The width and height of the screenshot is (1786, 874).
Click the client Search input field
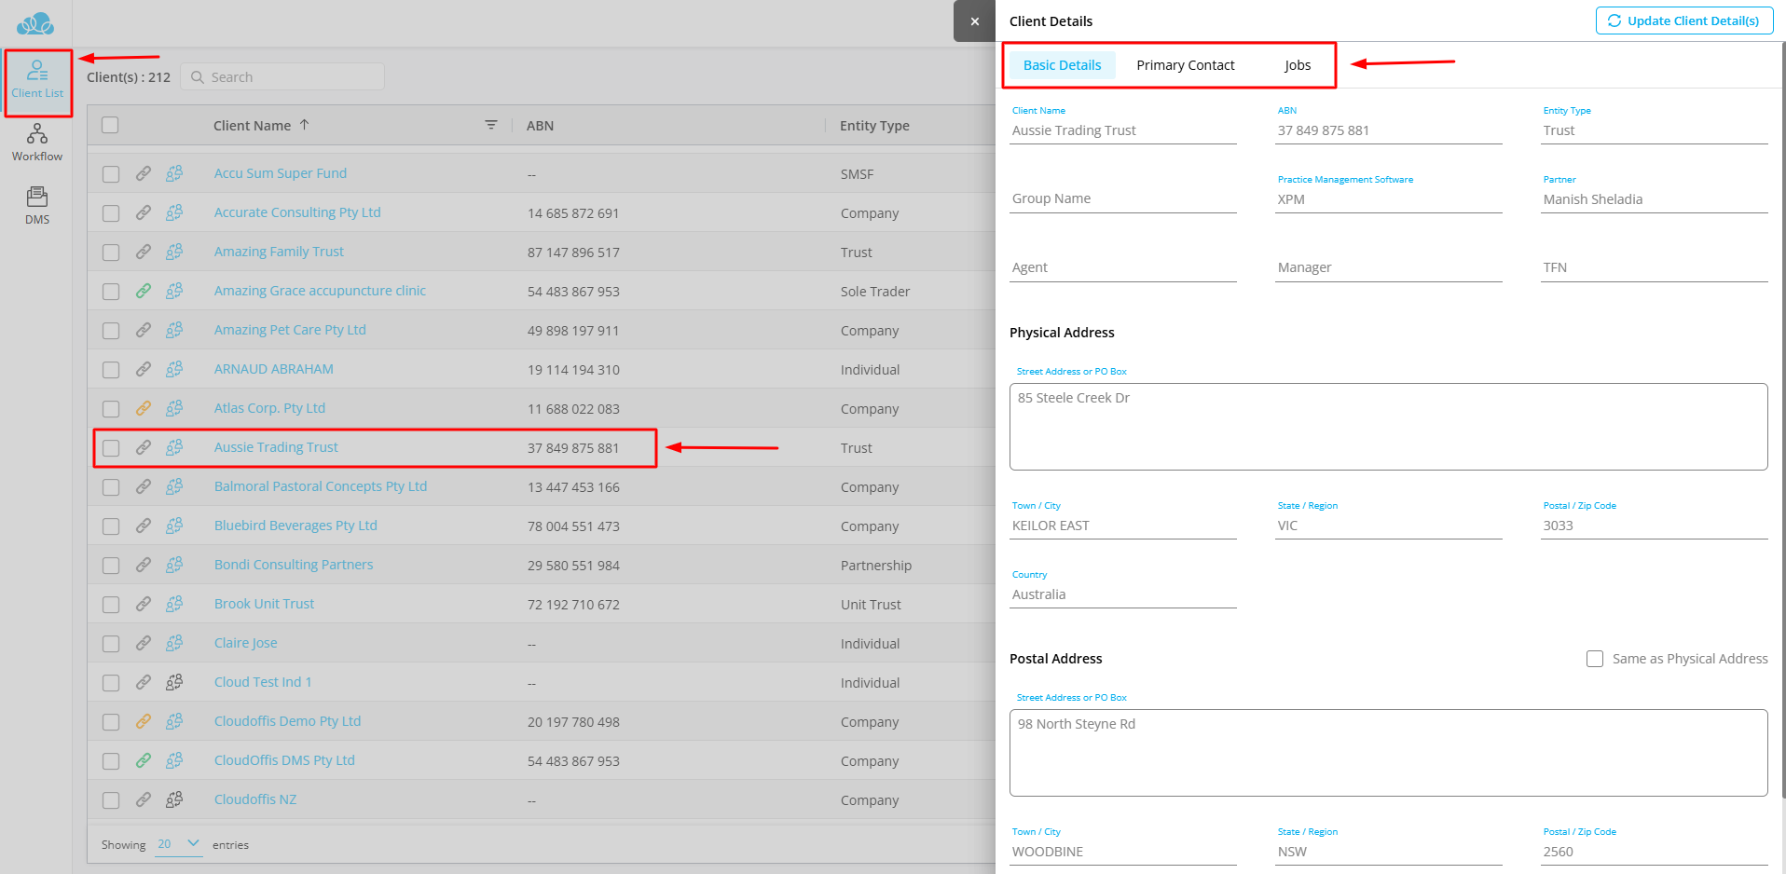(x=291, y=77)
